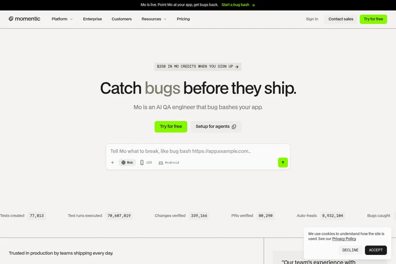Click the arrow in the $250 credits banner
This screenshot has width=396, height=264.
pyautogui.click(x=237, y=67)
